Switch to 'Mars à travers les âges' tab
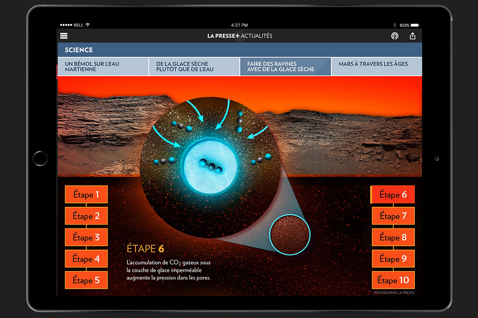This screenshot has height=318, width=478. click(x=377, y=67)
